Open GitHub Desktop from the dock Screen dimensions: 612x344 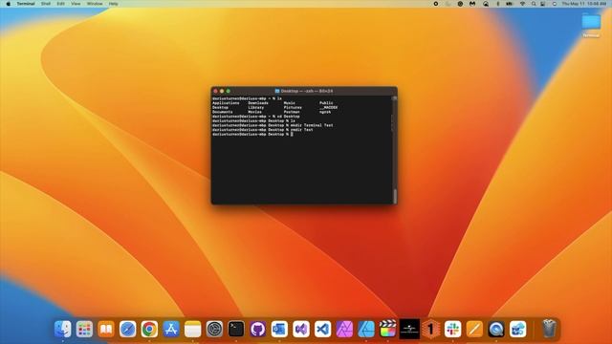coord(257,329)
